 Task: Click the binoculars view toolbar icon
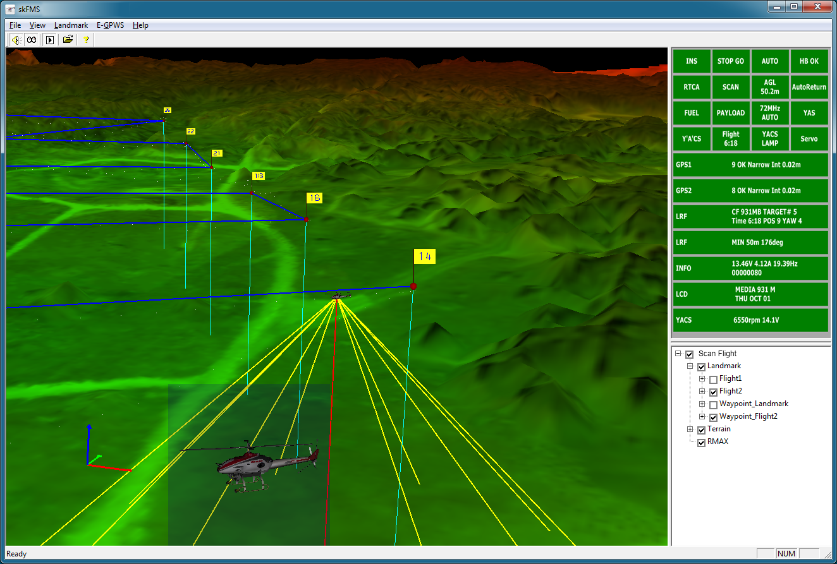[x=31, y=40]
